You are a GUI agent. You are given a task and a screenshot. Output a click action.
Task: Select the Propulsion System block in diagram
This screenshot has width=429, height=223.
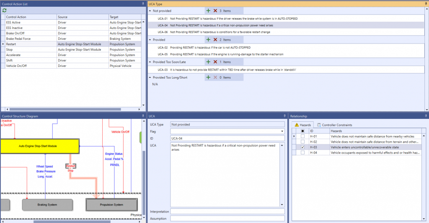(x=111, y=205)
